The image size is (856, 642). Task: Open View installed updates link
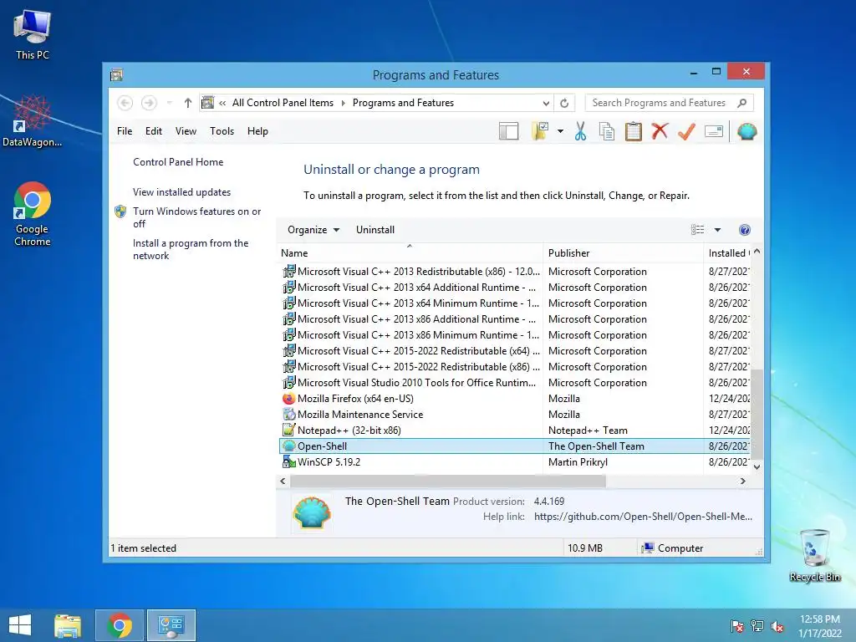click(181, 192)
